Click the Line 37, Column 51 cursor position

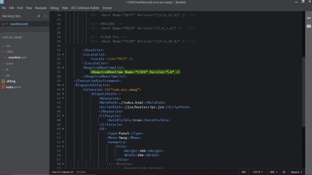pos(62,172)
